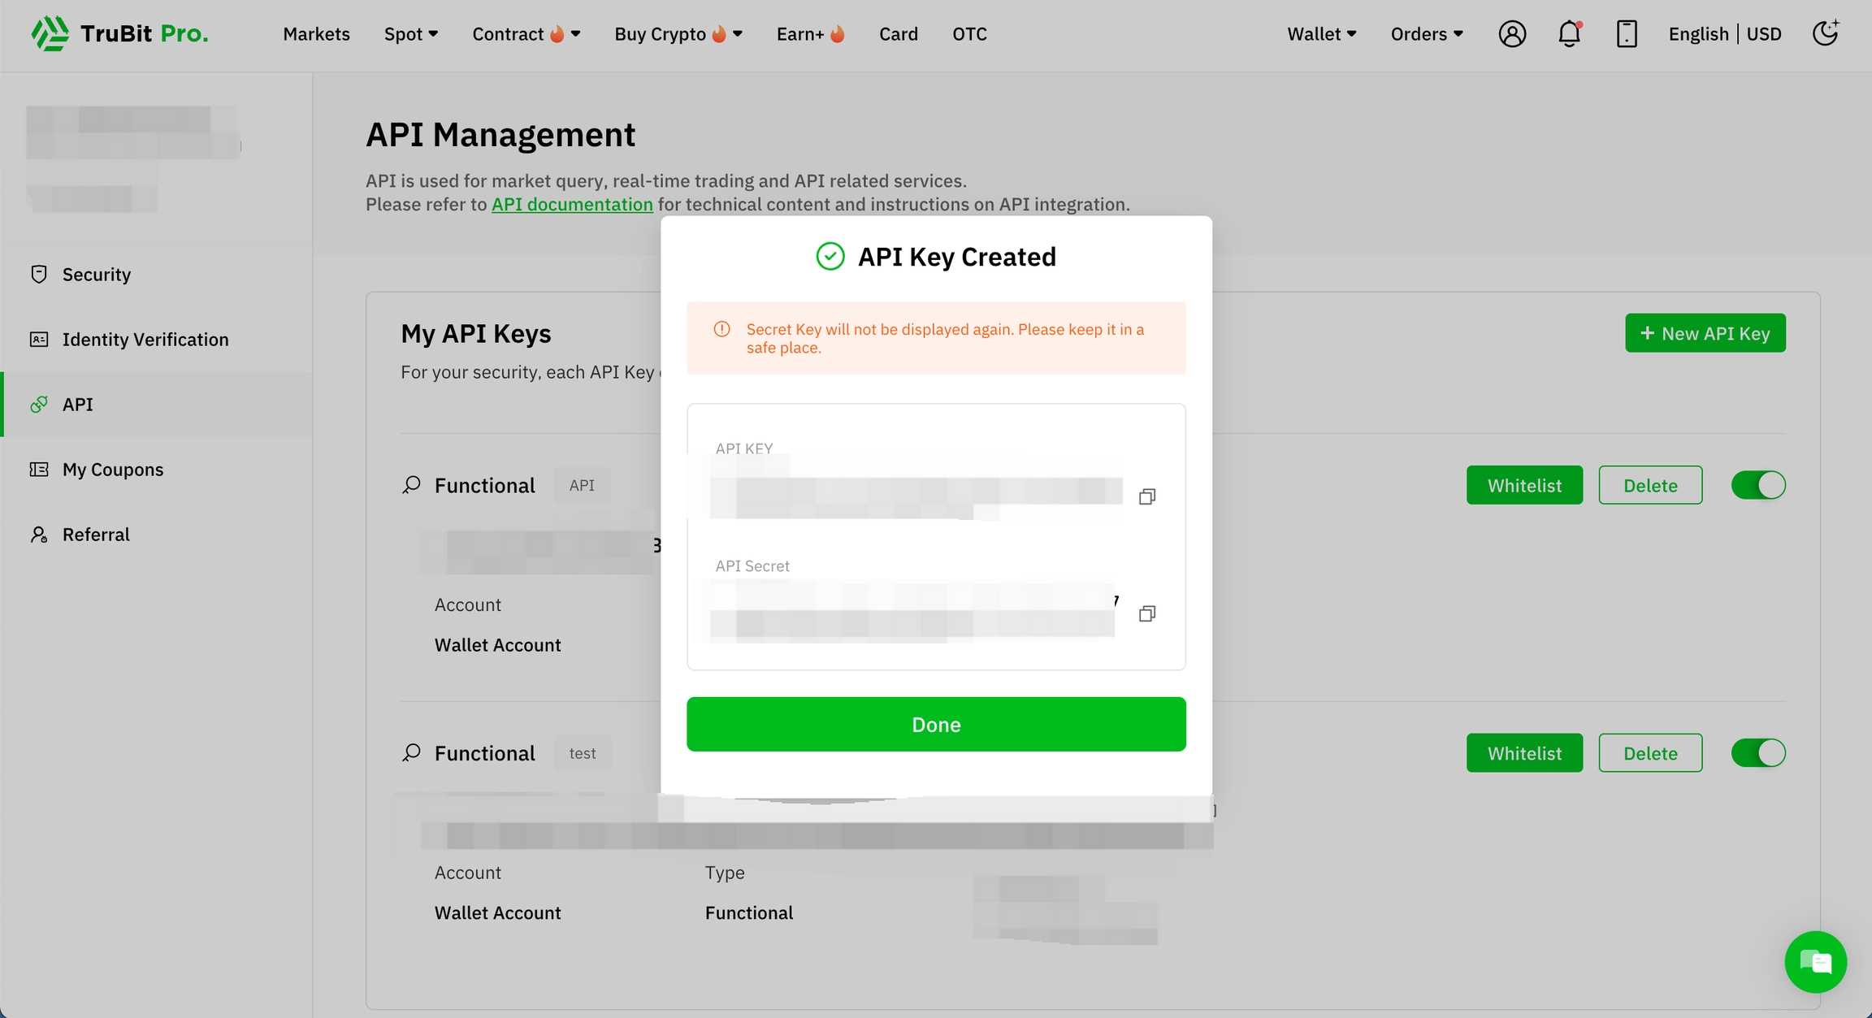Open language and currency settings
This screenshot has height=1018, width=1872.
click(1724, 34)
